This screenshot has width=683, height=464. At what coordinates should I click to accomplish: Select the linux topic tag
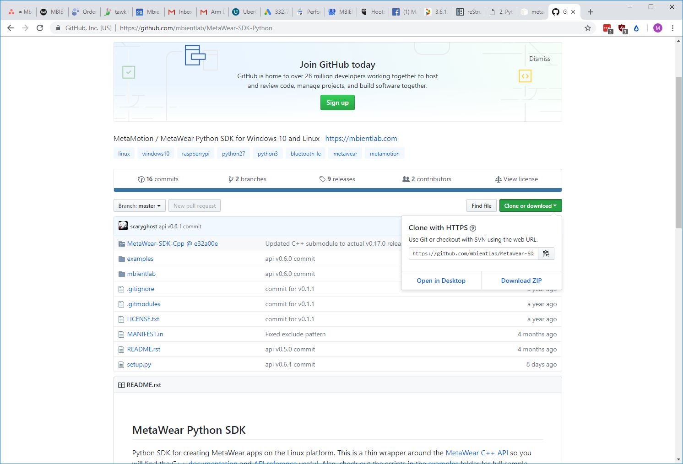pos(124,154)
